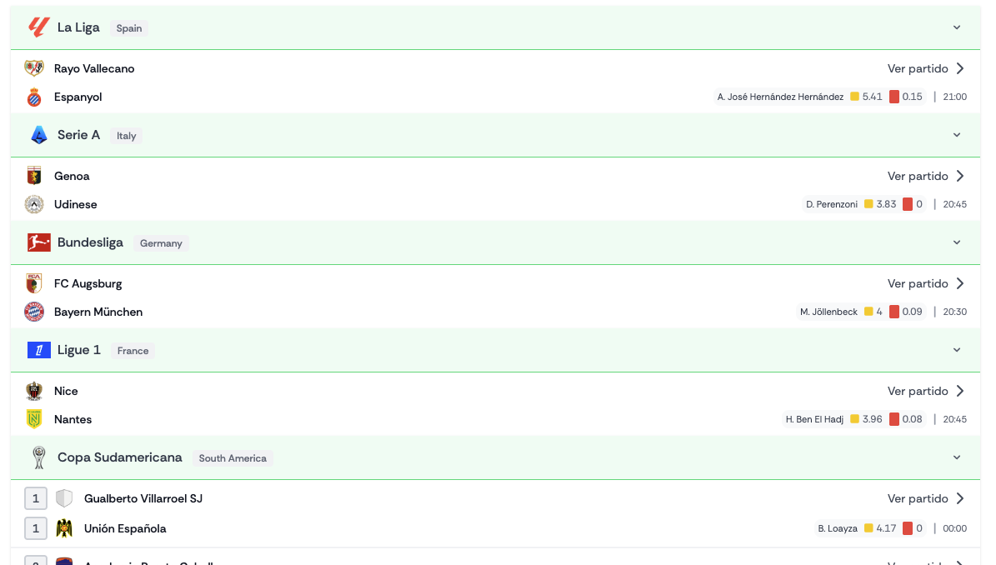Click the Serie A league logo

tap(38, 135)
